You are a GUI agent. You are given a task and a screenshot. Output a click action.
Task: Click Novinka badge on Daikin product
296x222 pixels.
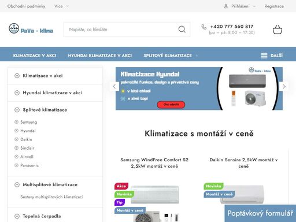point(213,186)
